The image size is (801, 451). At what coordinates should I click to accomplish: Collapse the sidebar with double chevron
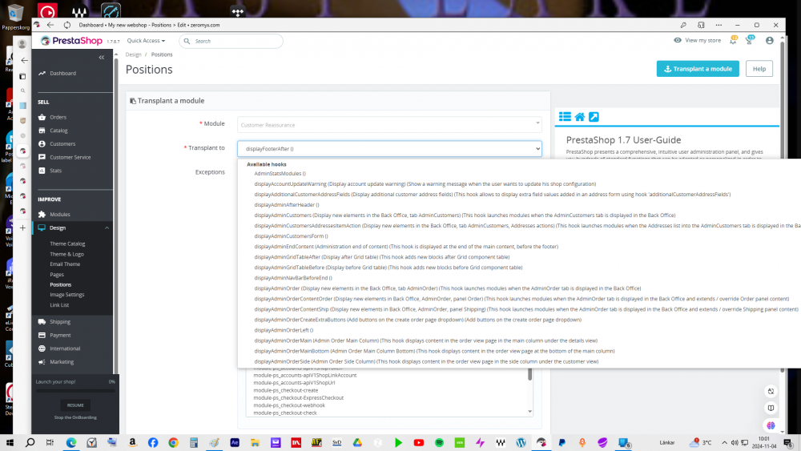[x=101, y=57]
